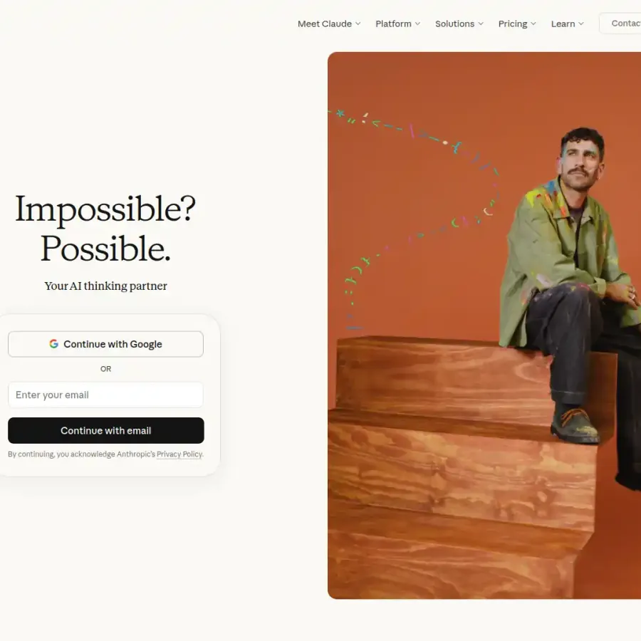This screenshot has height=641, width=641.
Task: Go to the Pricing menu item
Action: coord(513,24)
